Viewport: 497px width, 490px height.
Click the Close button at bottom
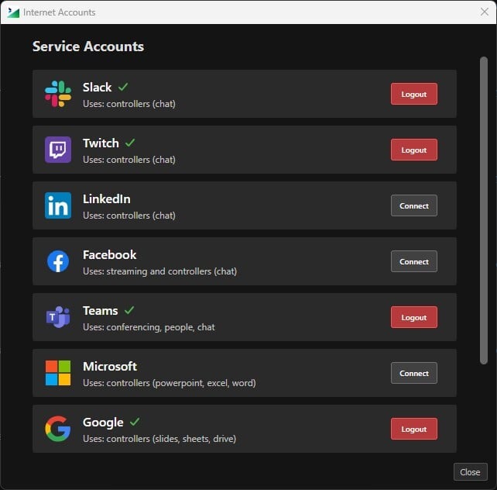tap(471, 472)
